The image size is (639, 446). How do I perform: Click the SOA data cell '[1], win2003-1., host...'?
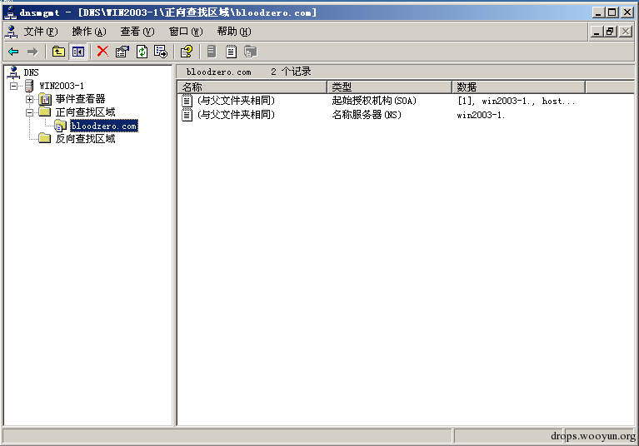pos(516,101)
